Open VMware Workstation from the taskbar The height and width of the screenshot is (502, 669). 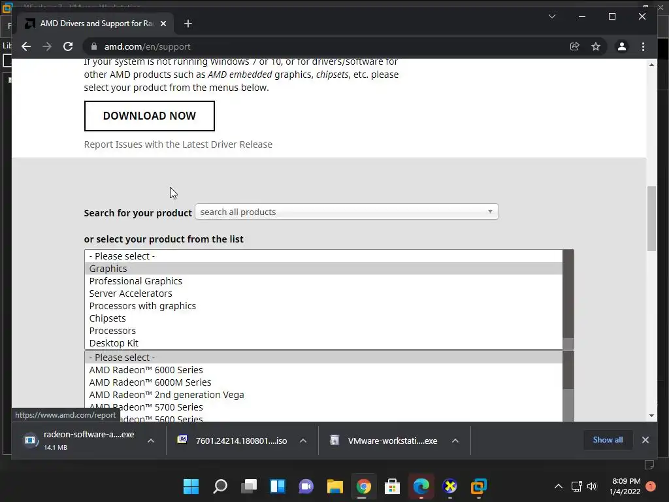point(478,486)
